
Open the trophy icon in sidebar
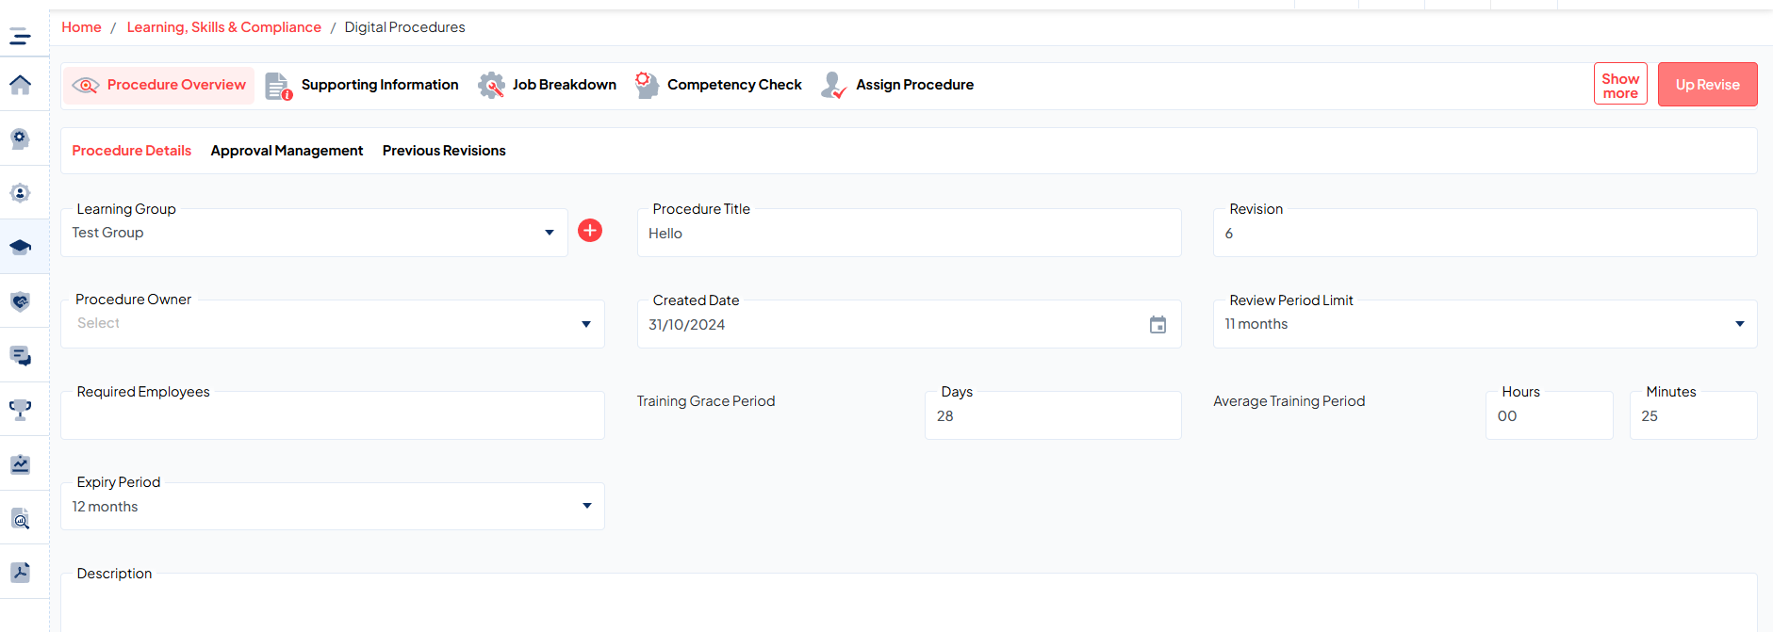[x=20, y=410]
